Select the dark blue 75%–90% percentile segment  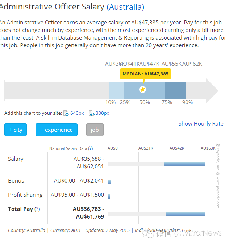click(175, 90)
